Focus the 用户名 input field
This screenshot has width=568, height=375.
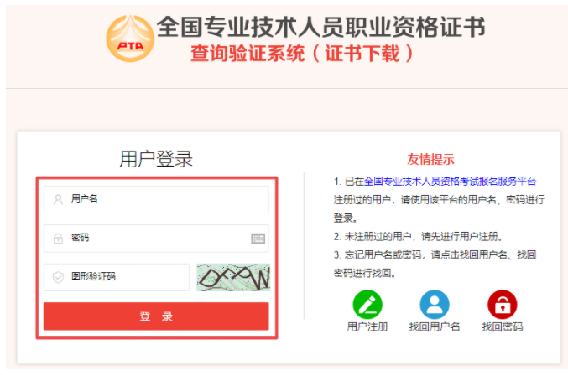[x=156, y=199]
